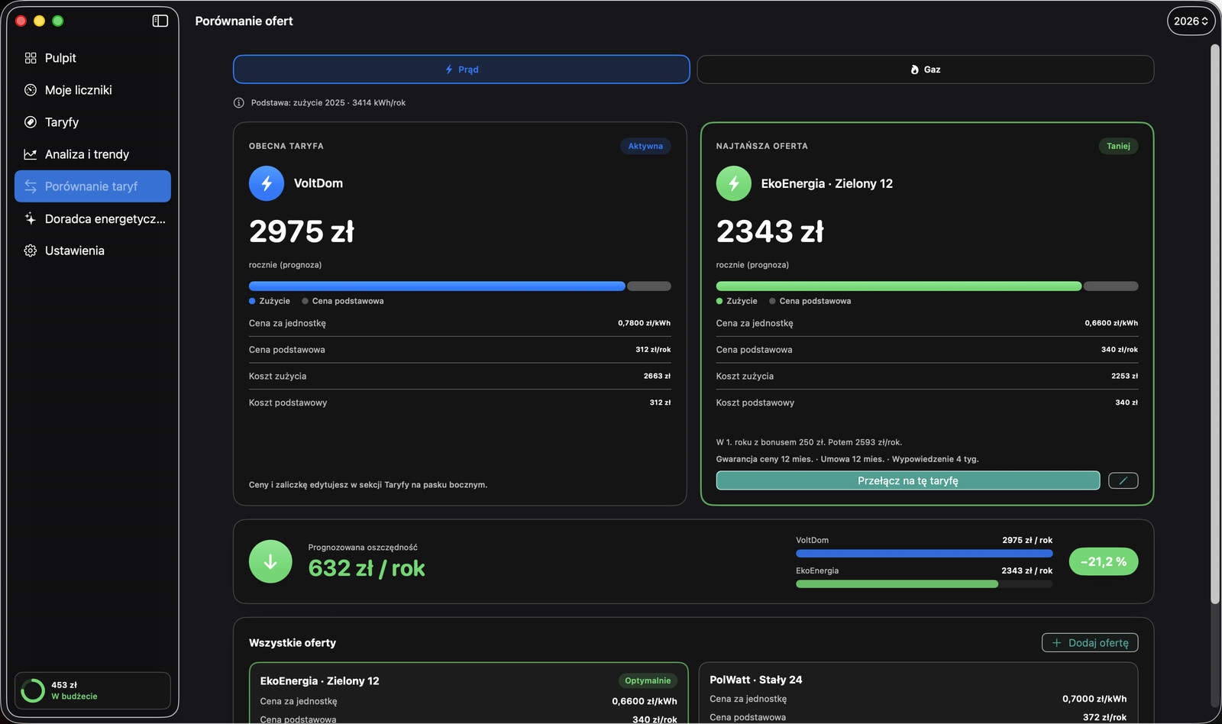Click the 0,7800 zł/kWh unit price
1222x724 pixels.
pyautogui.click(x=644, y=323)
